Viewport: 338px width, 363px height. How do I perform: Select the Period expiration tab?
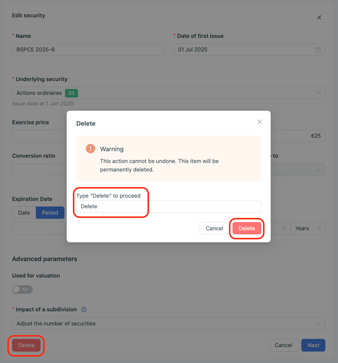point(50,213)
